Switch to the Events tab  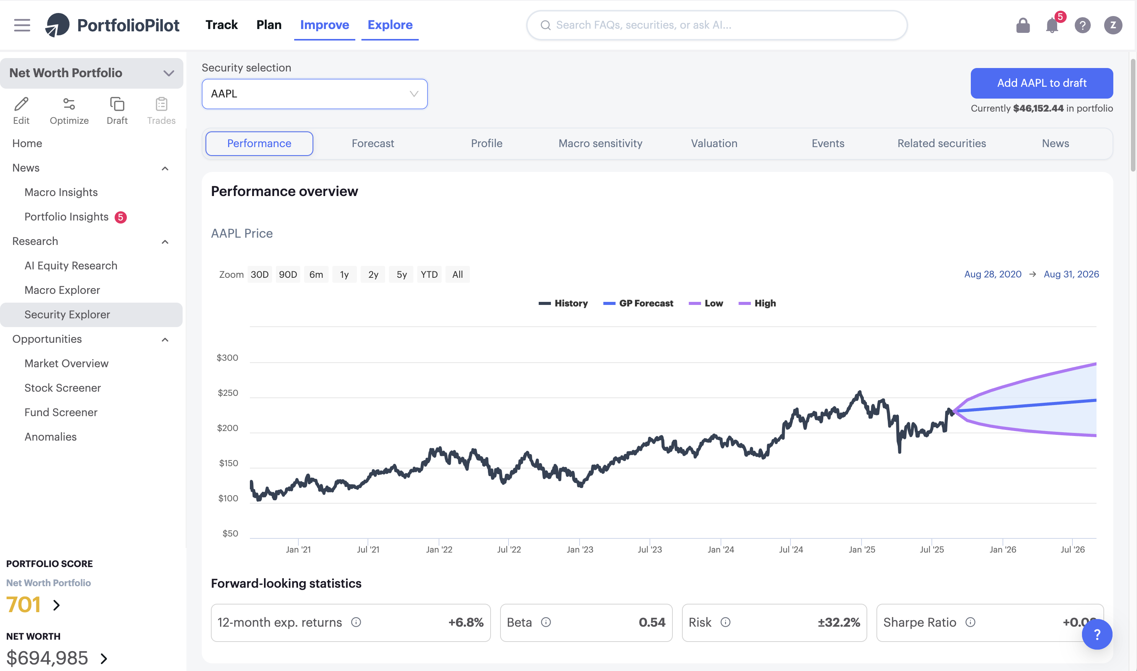point(828,143)
